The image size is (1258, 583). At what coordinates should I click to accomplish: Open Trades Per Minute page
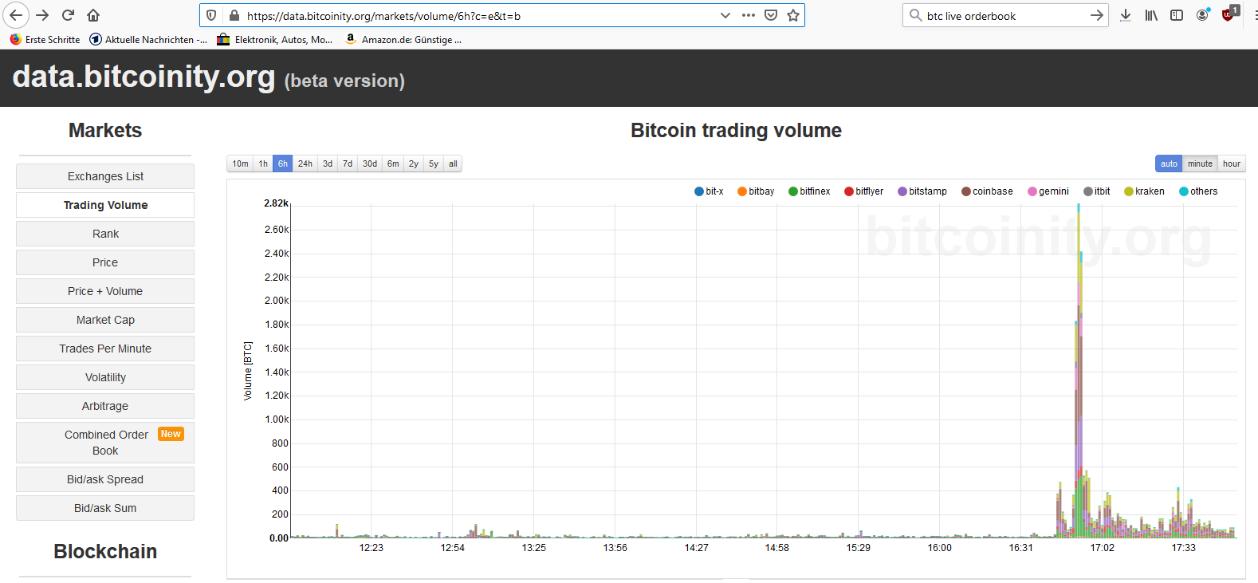click(105, 349)
